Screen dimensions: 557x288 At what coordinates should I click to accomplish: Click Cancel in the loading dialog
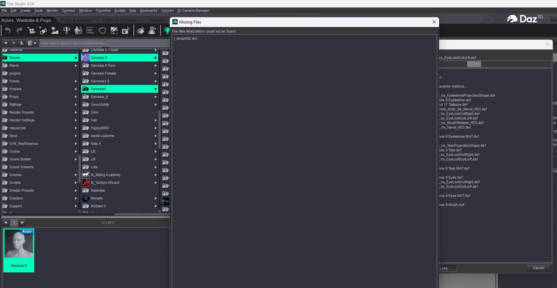click(538, 268)
